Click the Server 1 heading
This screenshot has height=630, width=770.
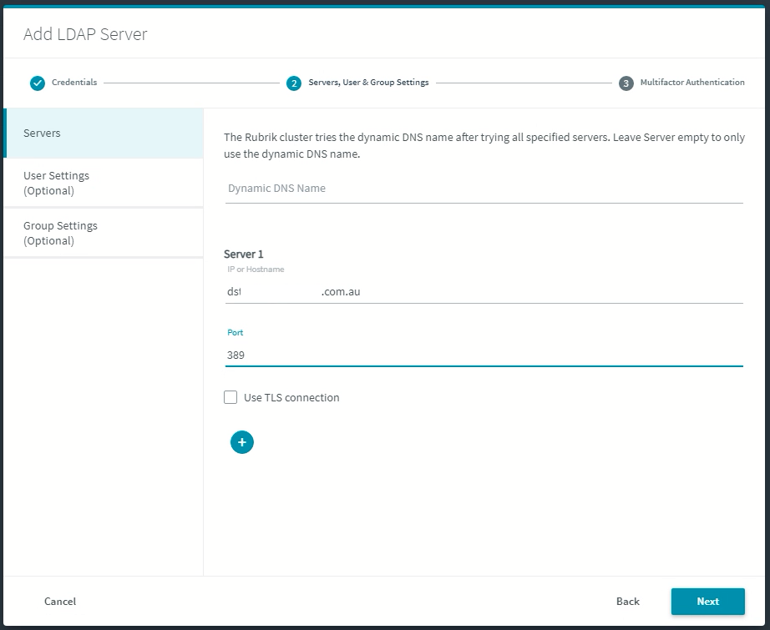point(244,254)
